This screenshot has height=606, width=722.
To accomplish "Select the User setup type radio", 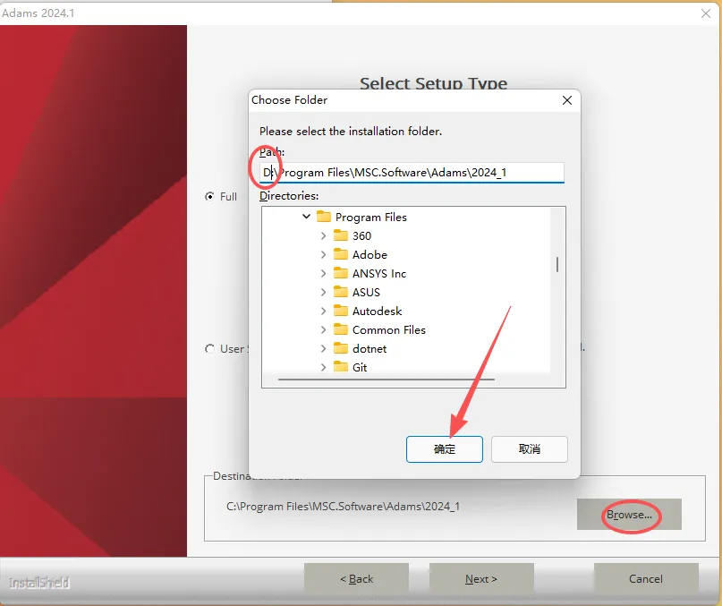I will coord(209,348).
